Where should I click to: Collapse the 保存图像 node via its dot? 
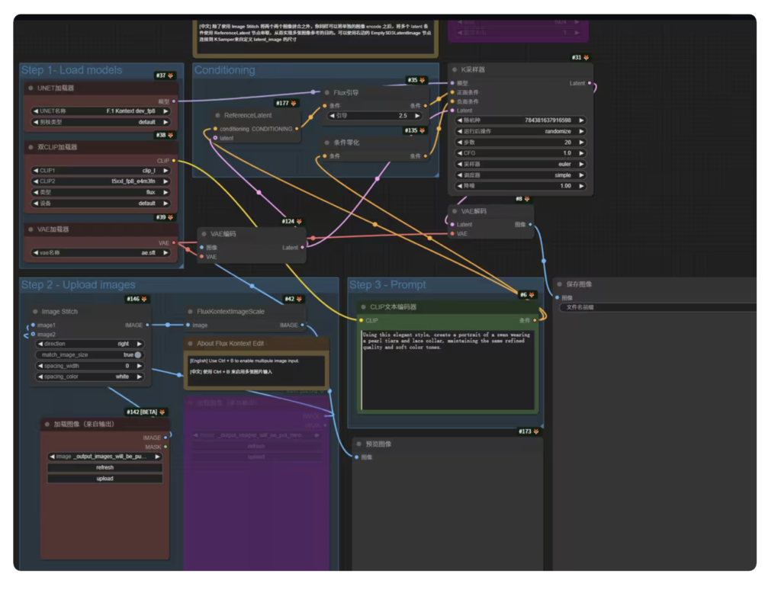[x=560, y=284]
